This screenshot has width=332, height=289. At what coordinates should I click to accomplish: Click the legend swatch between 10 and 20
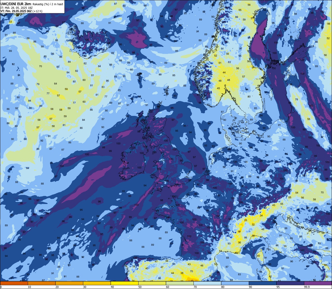(41, 283)
